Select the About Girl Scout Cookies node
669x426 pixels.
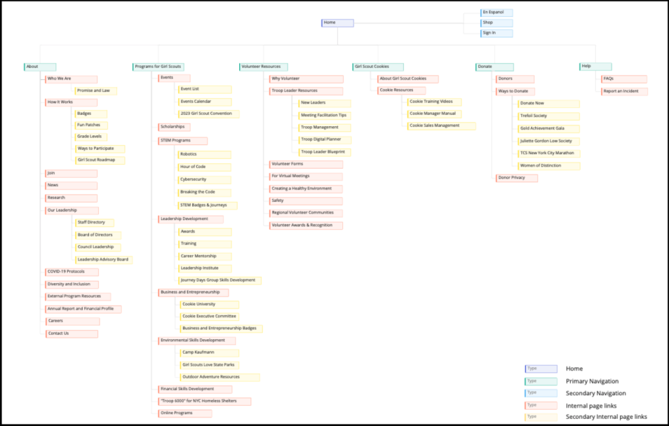pyautogui.click(x=408, y=80)
